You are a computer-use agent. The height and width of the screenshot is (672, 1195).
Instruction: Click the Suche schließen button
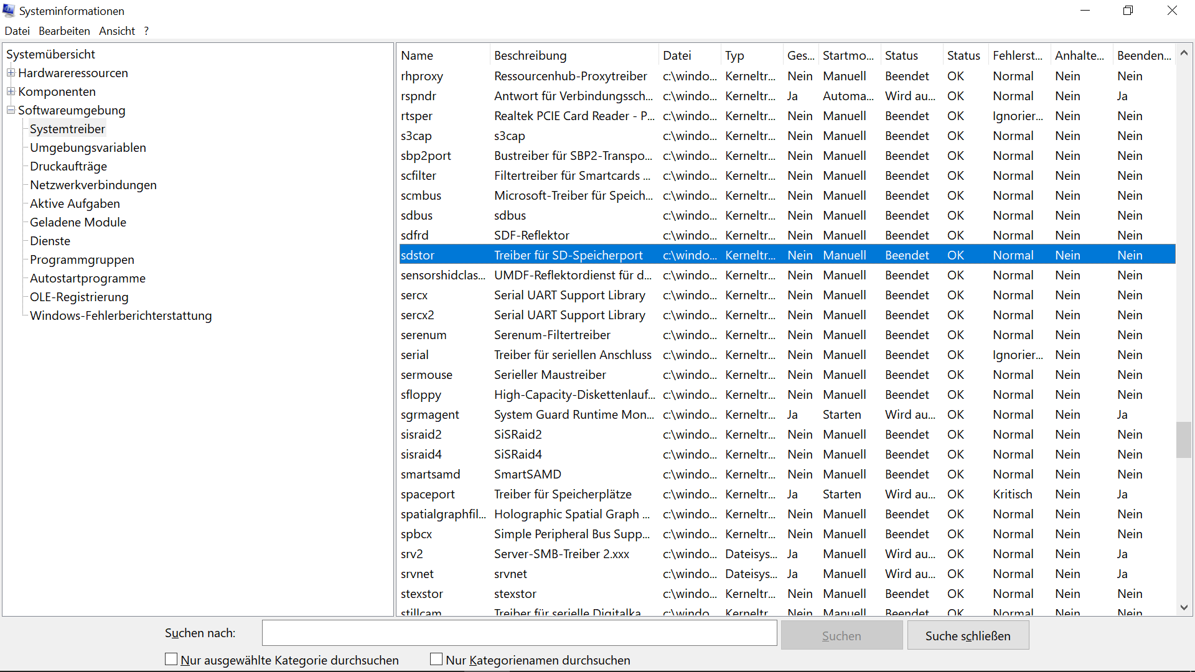pos(968,635)
